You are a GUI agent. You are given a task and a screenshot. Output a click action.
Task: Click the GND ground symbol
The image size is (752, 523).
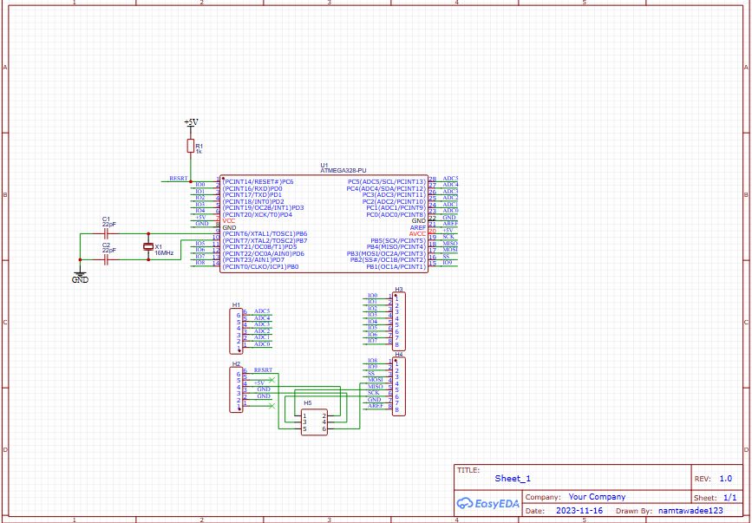pyautogui.click(x=80, y=278)
